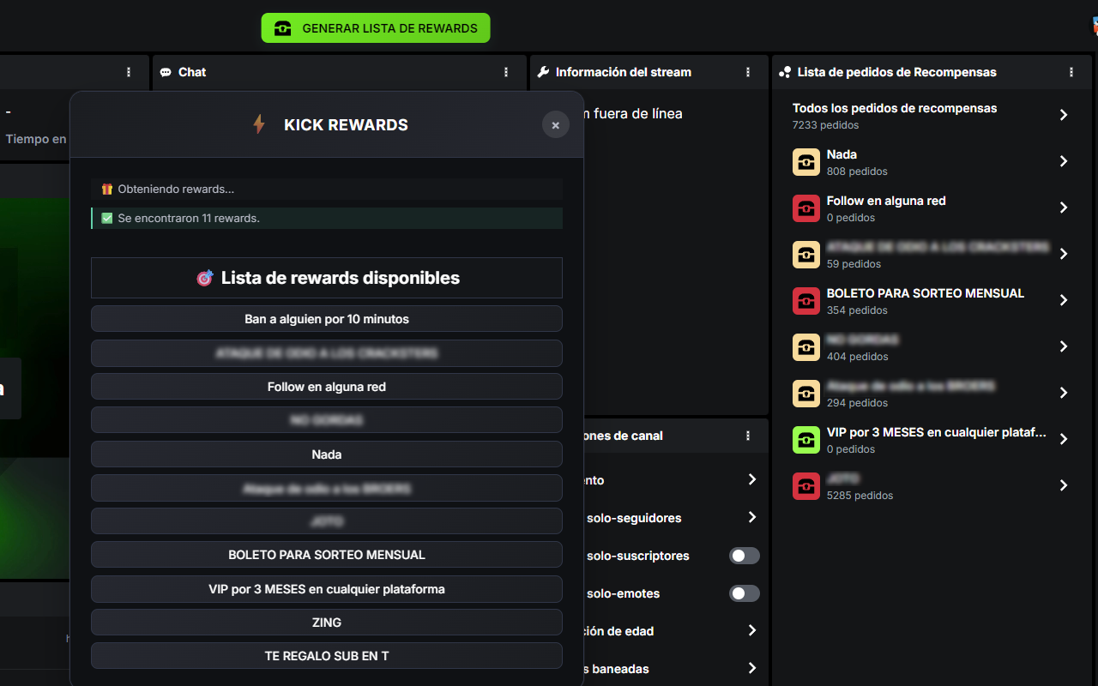Open the chevron on the 'ción de edad' row
Screen dimensions: 1098x686
(752, 630)
